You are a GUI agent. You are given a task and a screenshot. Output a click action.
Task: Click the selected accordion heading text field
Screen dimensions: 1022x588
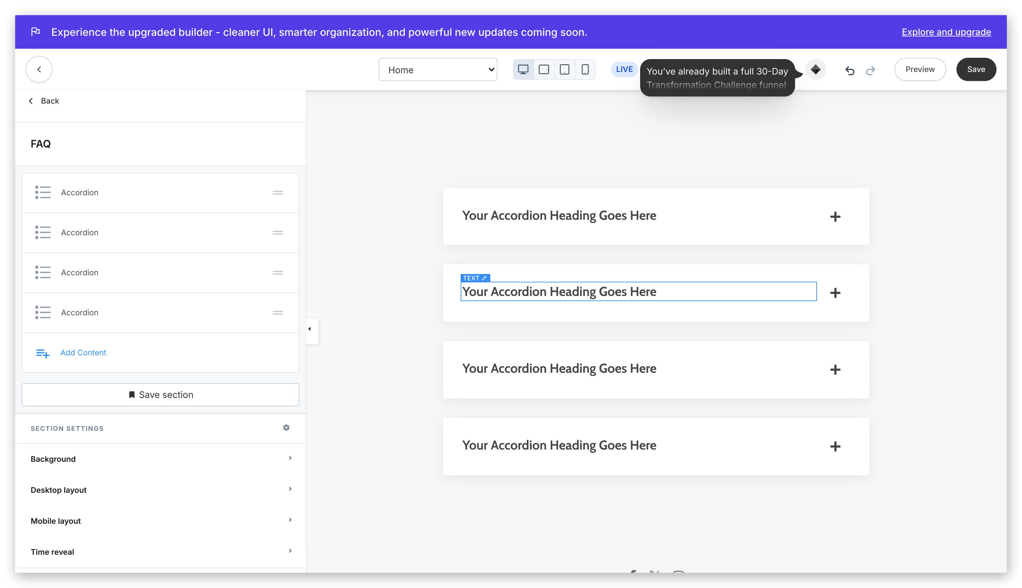click(x=638, y=291)
